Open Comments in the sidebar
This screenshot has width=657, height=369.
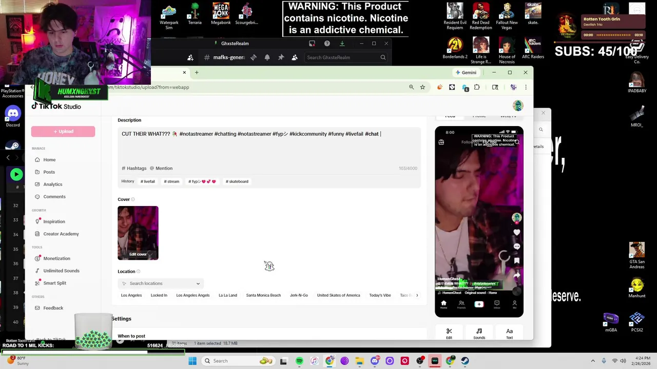(x=54, y=197)
